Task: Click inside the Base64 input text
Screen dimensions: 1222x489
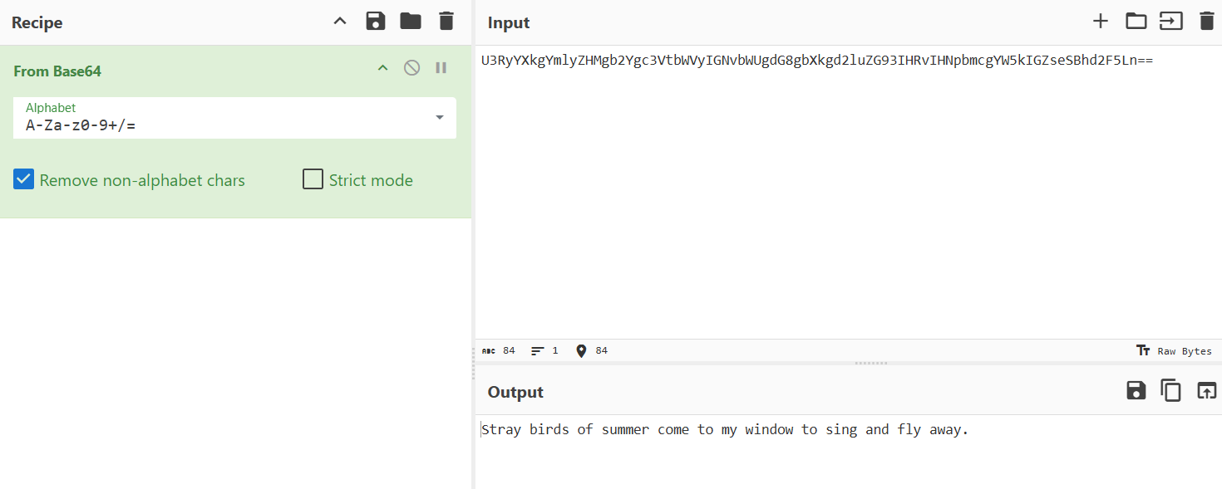Action: point(816,61)
